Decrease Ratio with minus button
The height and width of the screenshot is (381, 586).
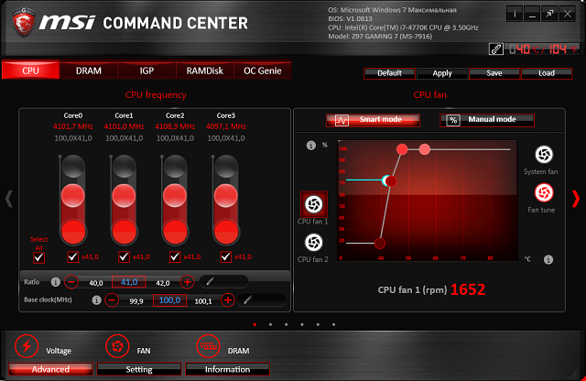click(x=71, y=281)
